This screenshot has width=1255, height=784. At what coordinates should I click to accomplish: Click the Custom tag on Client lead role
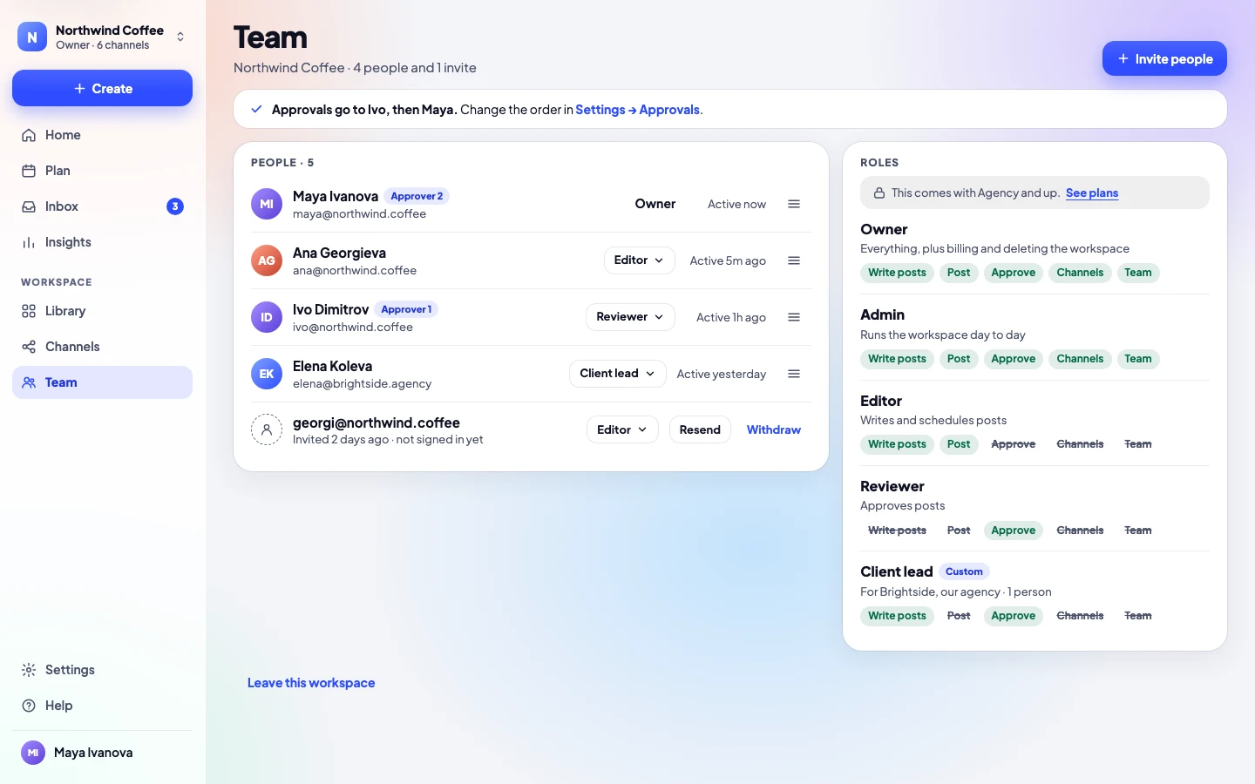click(x=964, y=571)
